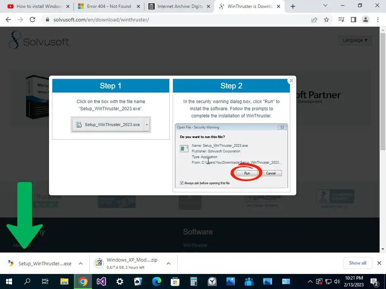386x289 pixels.
Task: Open taskbar Search magnifier
Action: [x=27, y=281]
